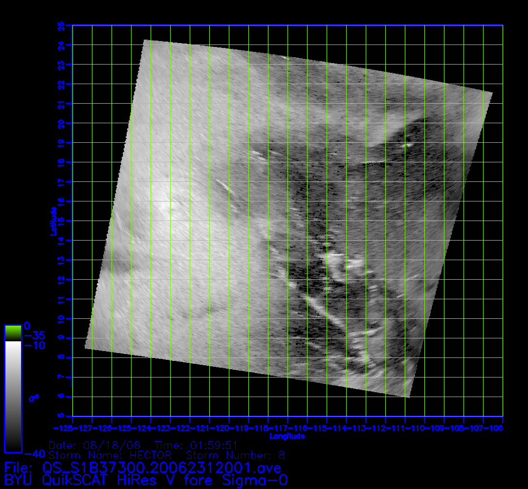Screen dimensions: 528x489
Task: Click the -35 label beside the color bar
Action: [x=35, y=335]
